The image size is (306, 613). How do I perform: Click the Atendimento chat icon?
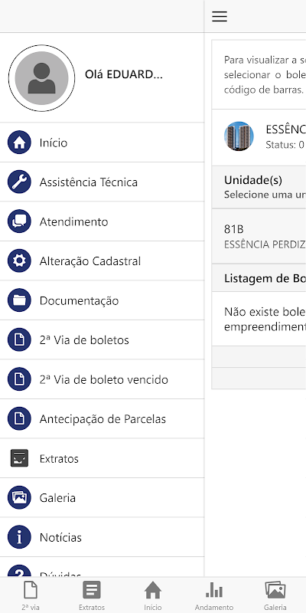19,221
